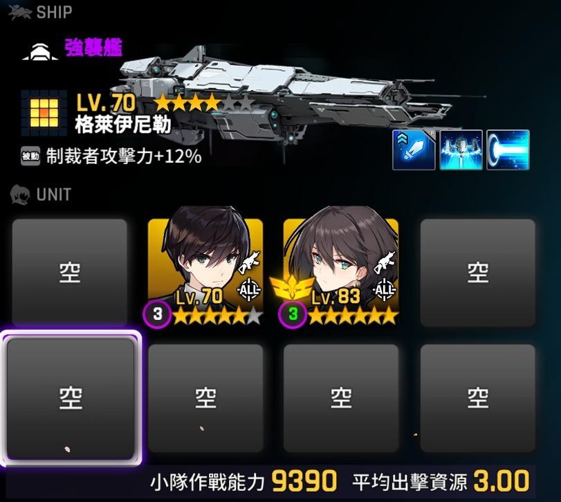Tap the top-left empty 空 unit slot
Screen dimensions: 561x502
click(69, 273)
